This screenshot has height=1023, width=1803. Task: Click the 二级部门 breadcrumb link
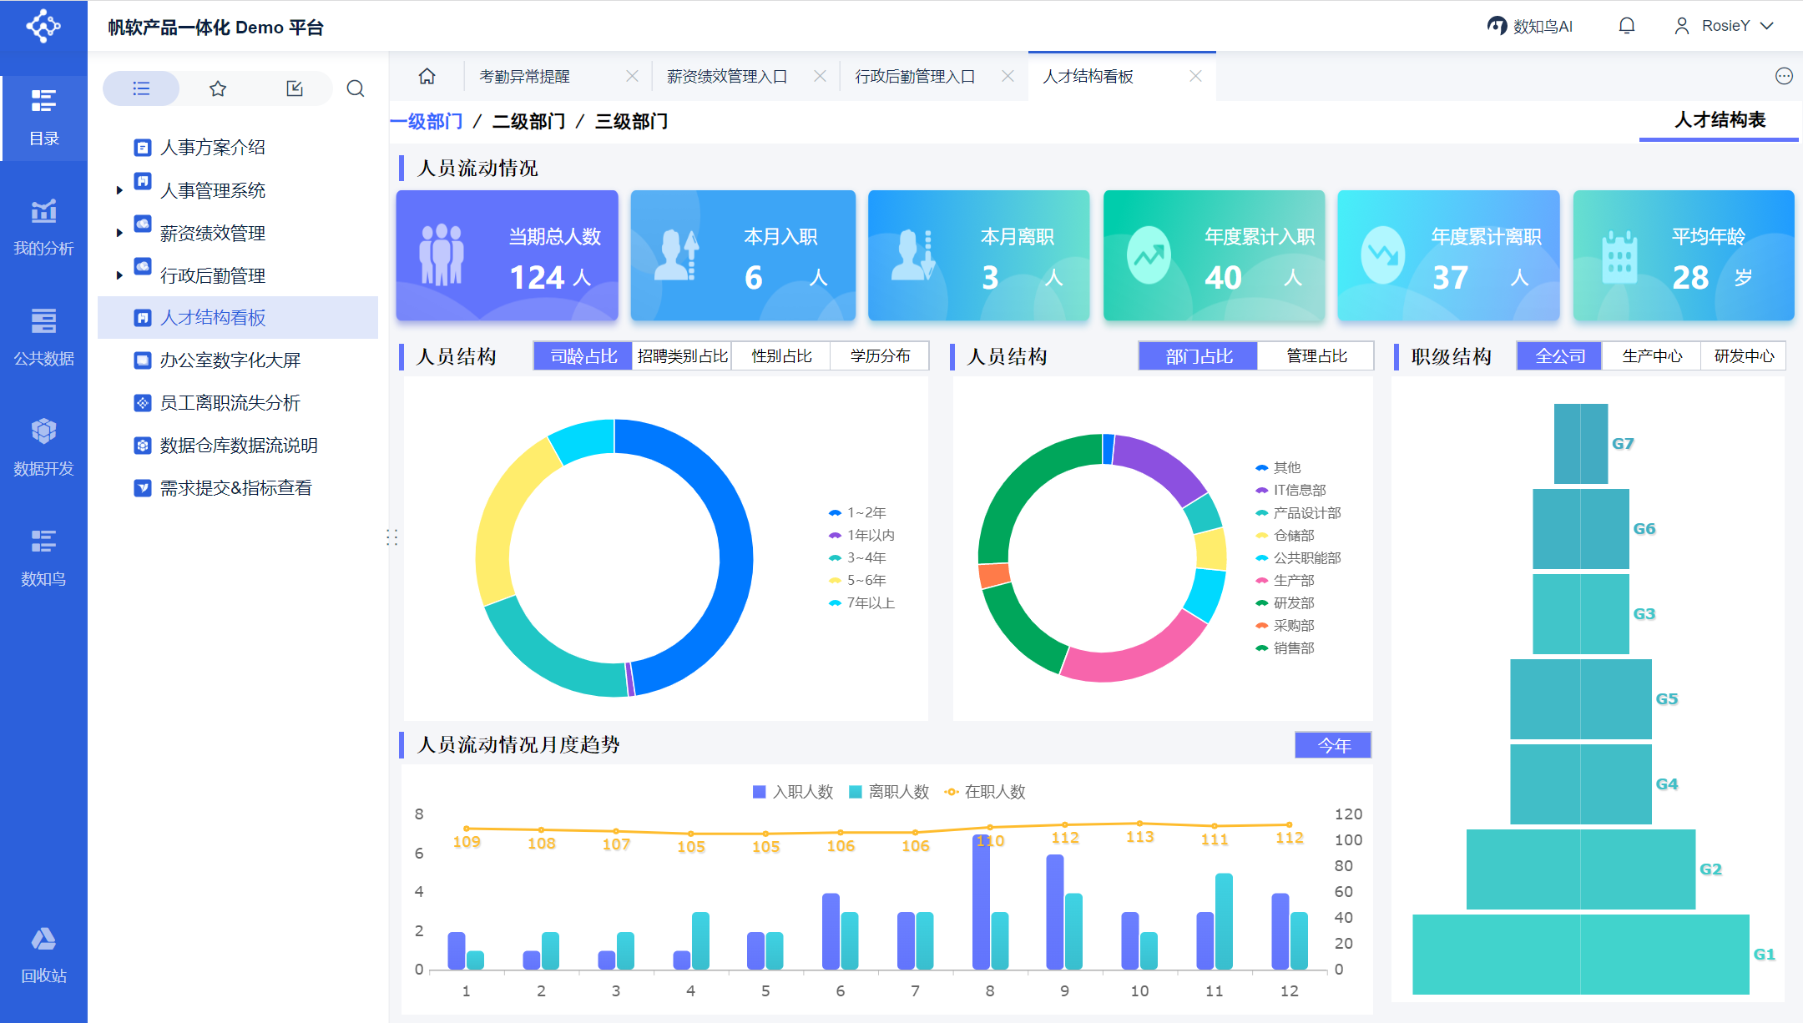tap(528, 122)
